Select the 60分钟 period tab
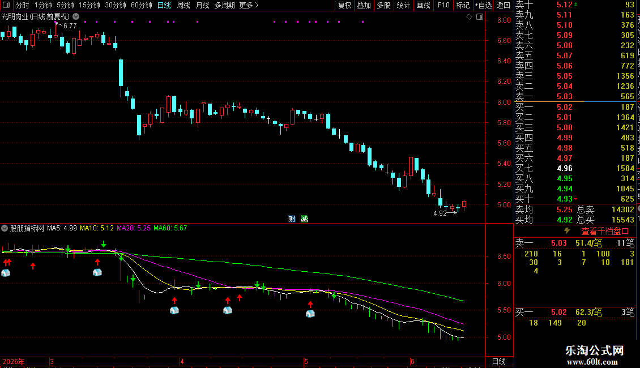 coord(142,5)
